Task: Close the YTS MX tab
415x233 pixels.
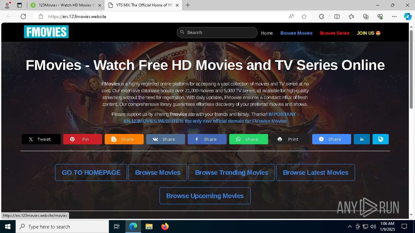Action: pos(177,5)
